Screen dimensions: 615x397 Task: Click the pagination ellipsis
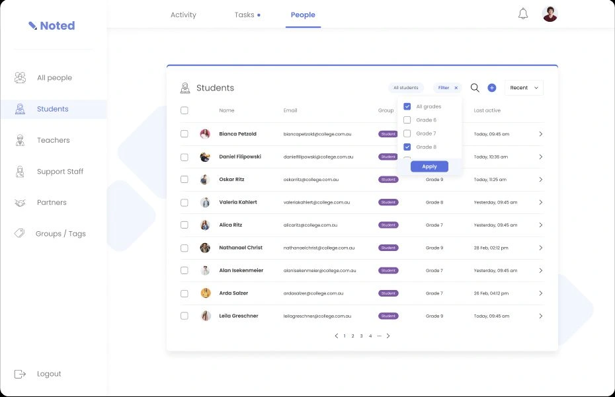(x=380, y=336)
